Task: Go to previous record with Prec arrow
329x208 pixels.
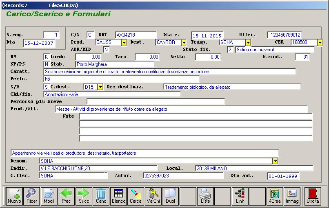Action: pyautogui.click(x=66, y=196)
